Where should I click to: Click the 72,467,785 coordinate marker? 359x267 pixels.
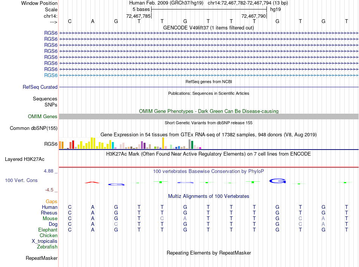138,16
